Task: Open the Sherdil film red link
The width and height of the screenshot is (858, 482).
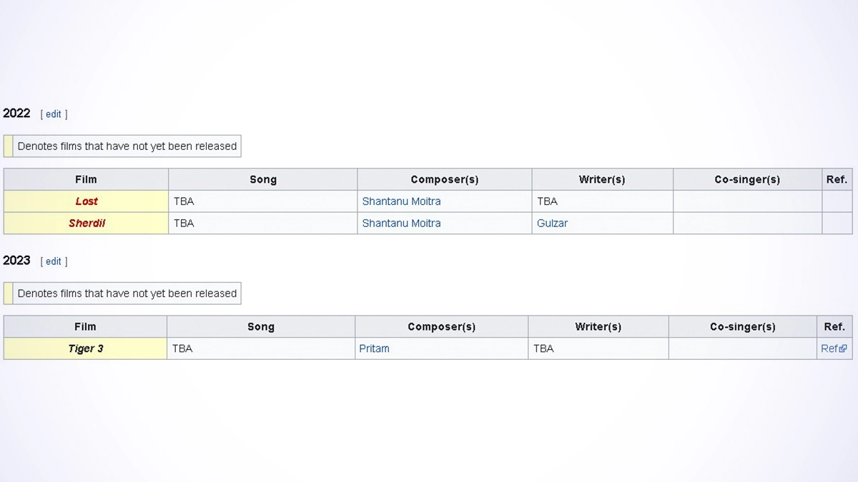Action: coord(87,224)
